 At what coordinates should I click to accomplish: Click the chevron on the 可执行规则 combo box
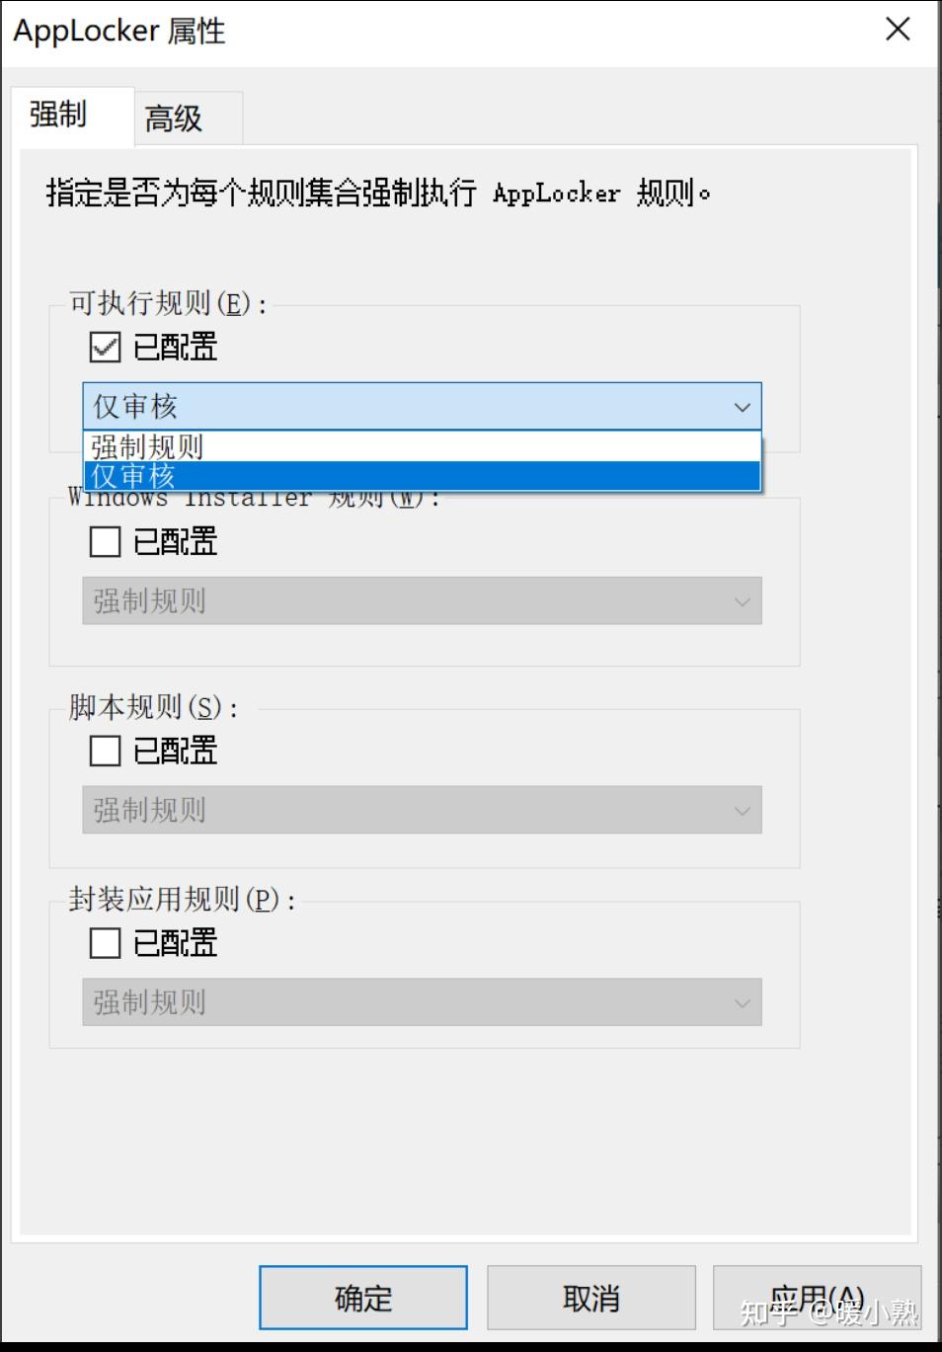pyautogui.click(x=742, y=406)
